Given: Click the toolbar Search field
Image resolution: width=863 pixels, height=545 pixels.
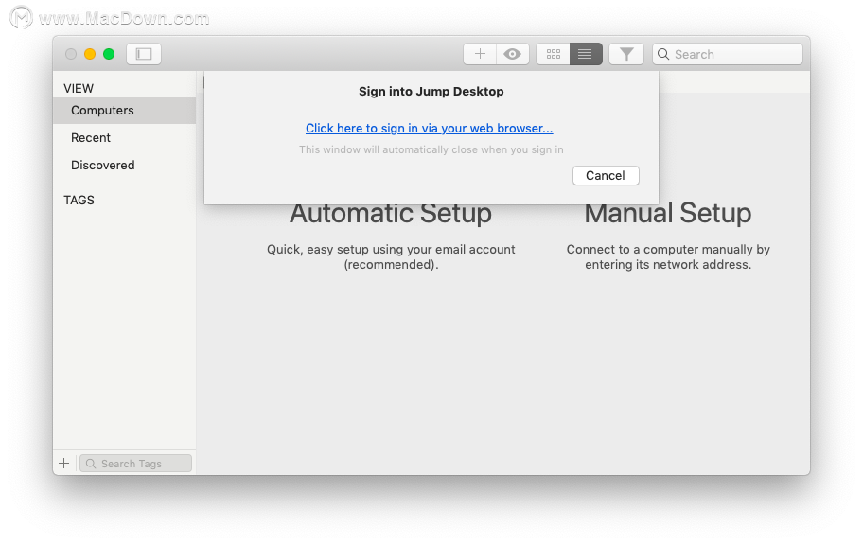Looking at the screenshot, I should click(728, 54).
